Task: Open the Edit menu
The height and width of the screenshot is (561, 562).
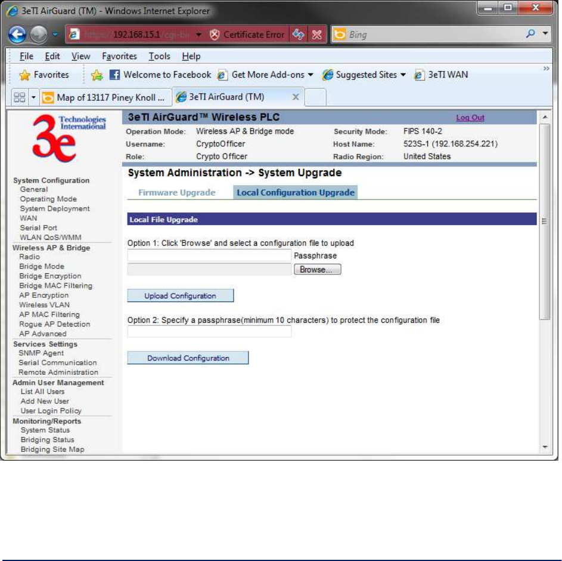Action: click(x=52, y=56)
